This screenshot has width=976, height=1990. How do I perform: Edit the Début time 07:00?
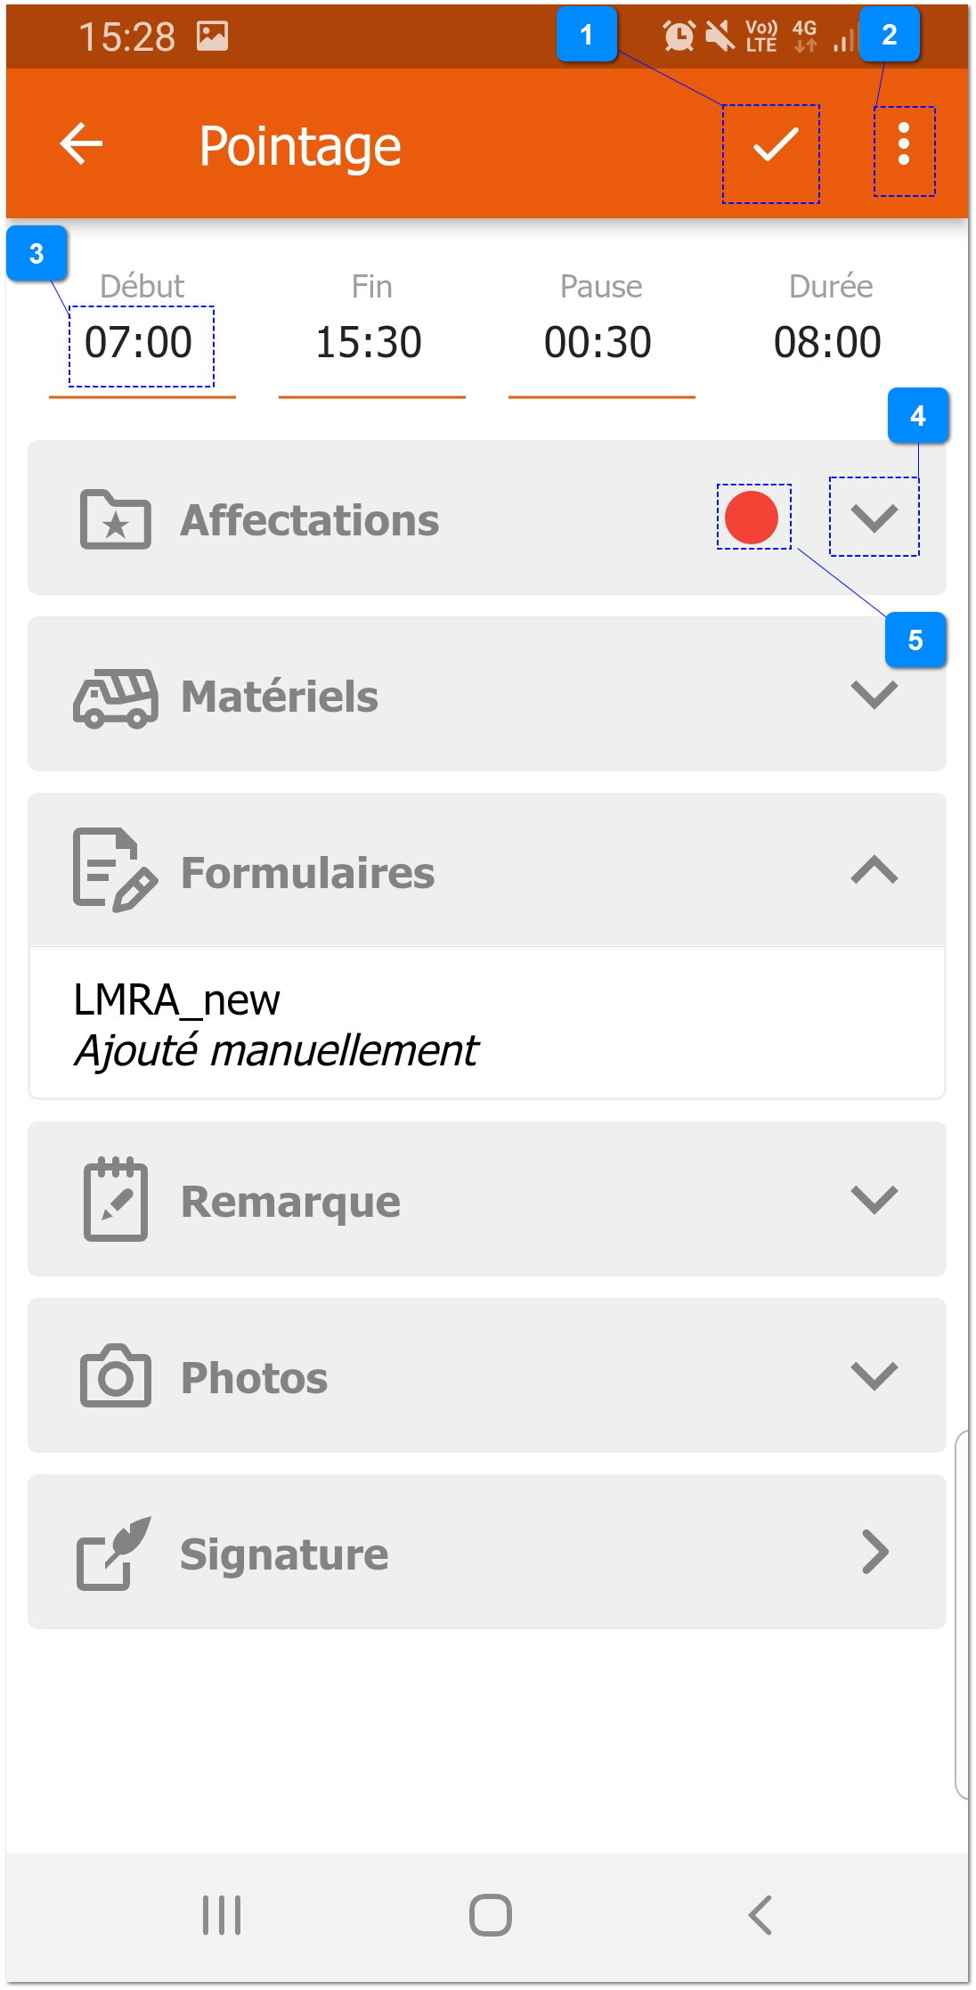[140, 344]
